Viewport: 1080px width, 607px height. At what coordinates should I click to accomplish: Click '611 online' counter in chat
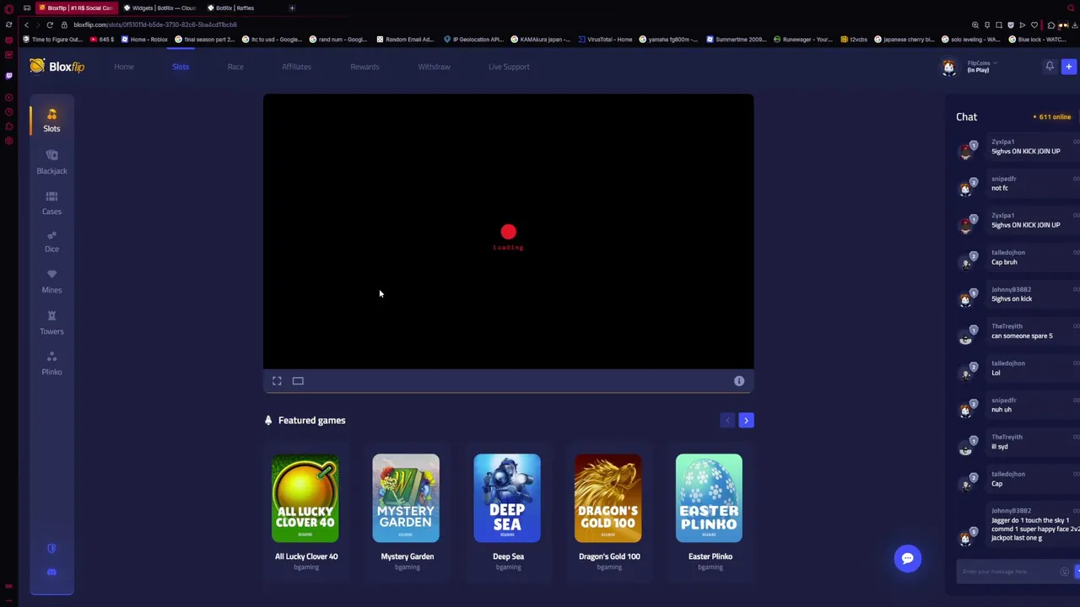coord(1052,117)
